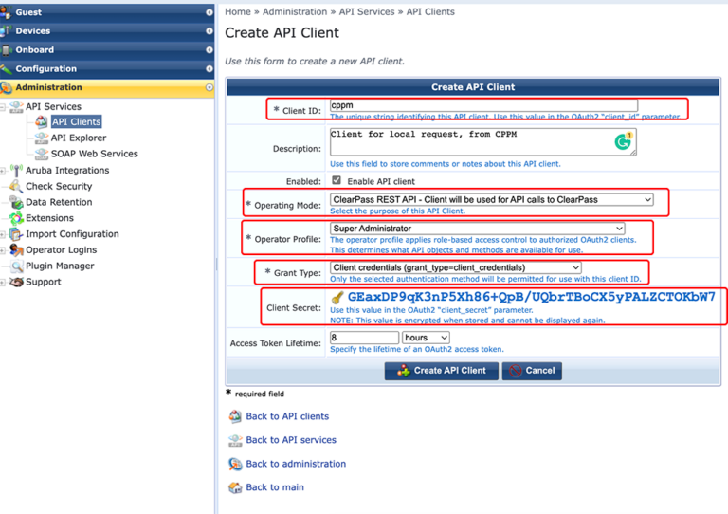Open Support in the sidebar

[44, 282]
